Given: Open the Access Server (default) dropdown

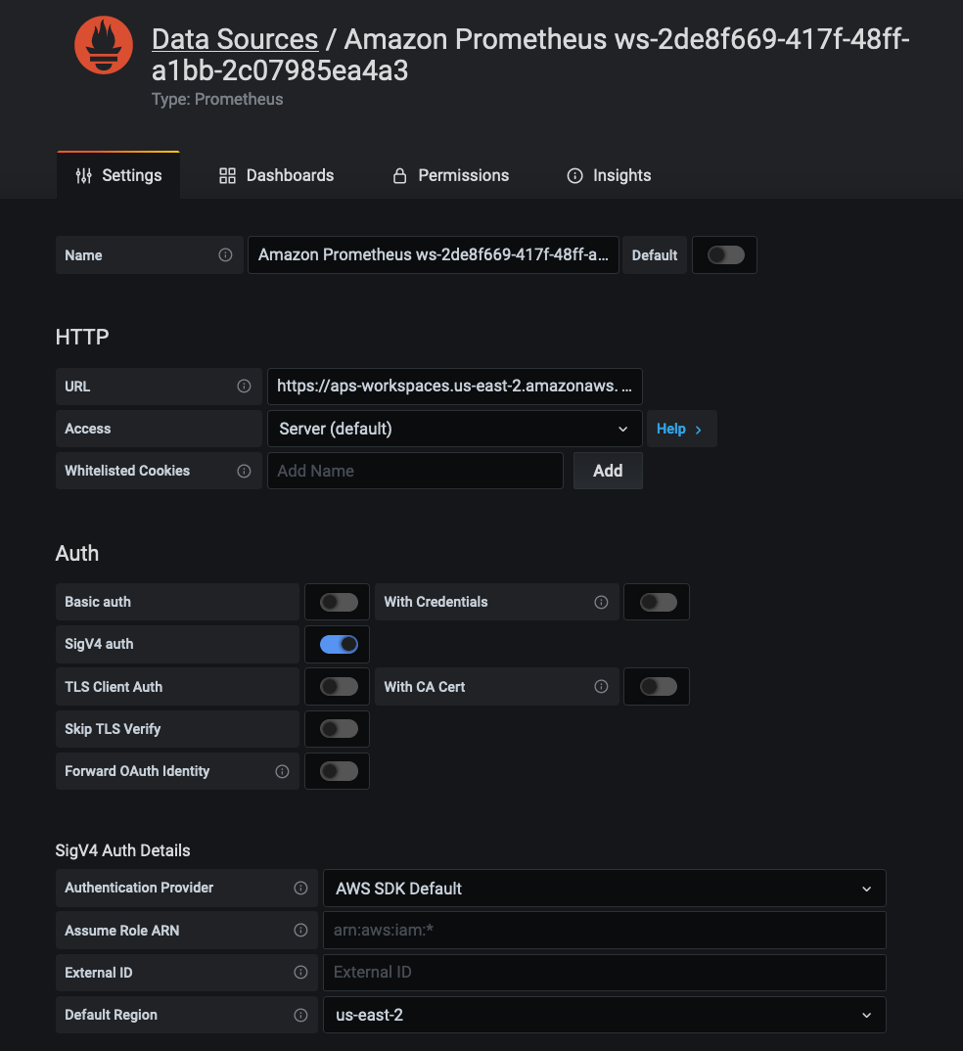Looking at the screenshot, I should tap(454, 429).
